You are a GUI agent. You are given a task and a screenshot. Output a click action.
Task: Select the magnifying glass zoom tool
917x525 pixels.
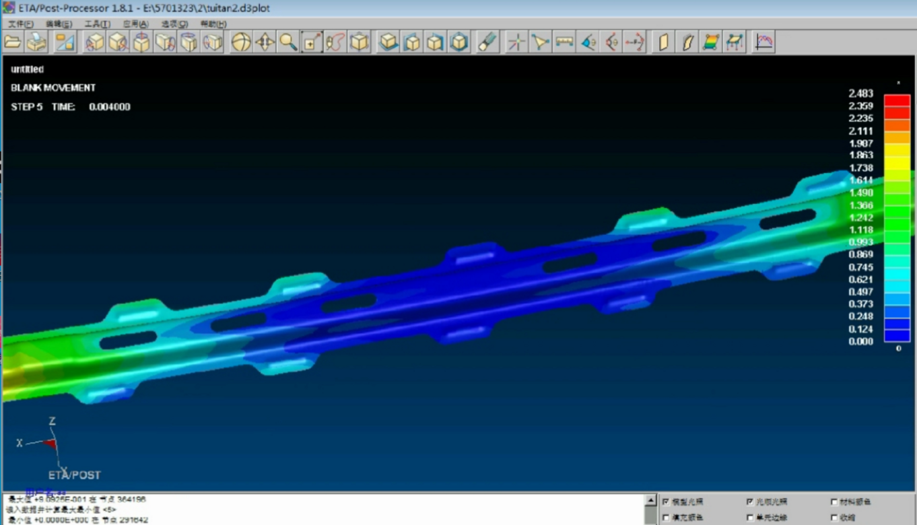[x=288, y=42]
